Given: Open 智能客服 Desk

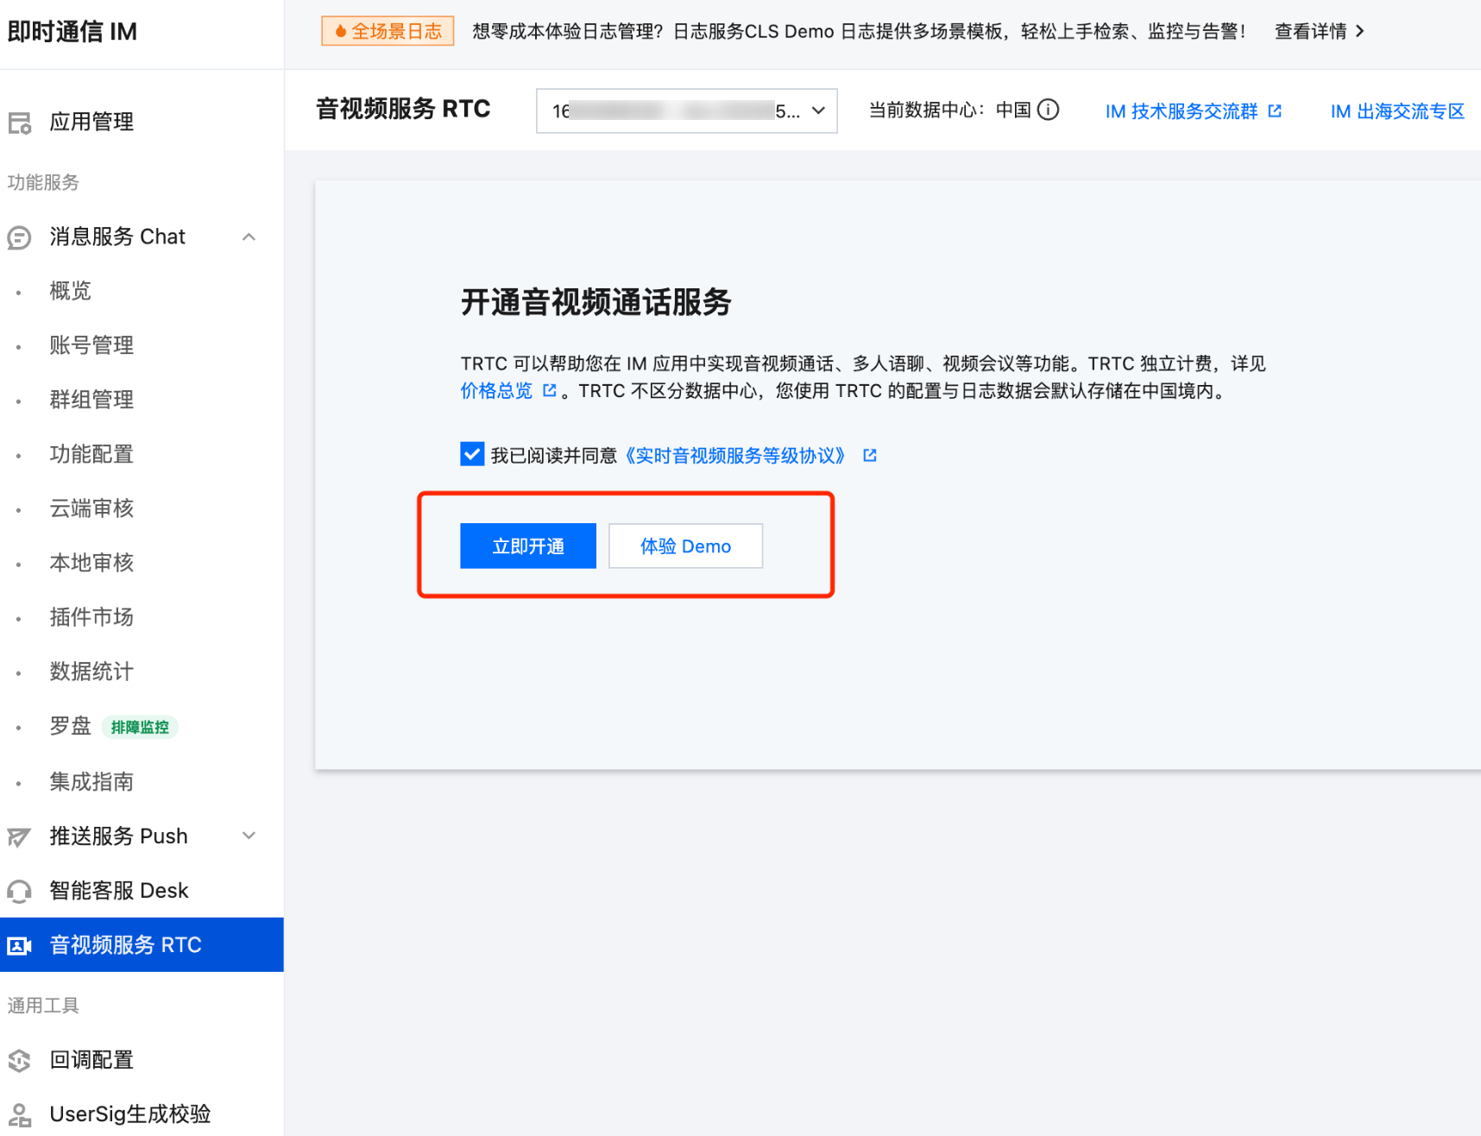Looking at the screenshot, I should (x=119, y=891).
